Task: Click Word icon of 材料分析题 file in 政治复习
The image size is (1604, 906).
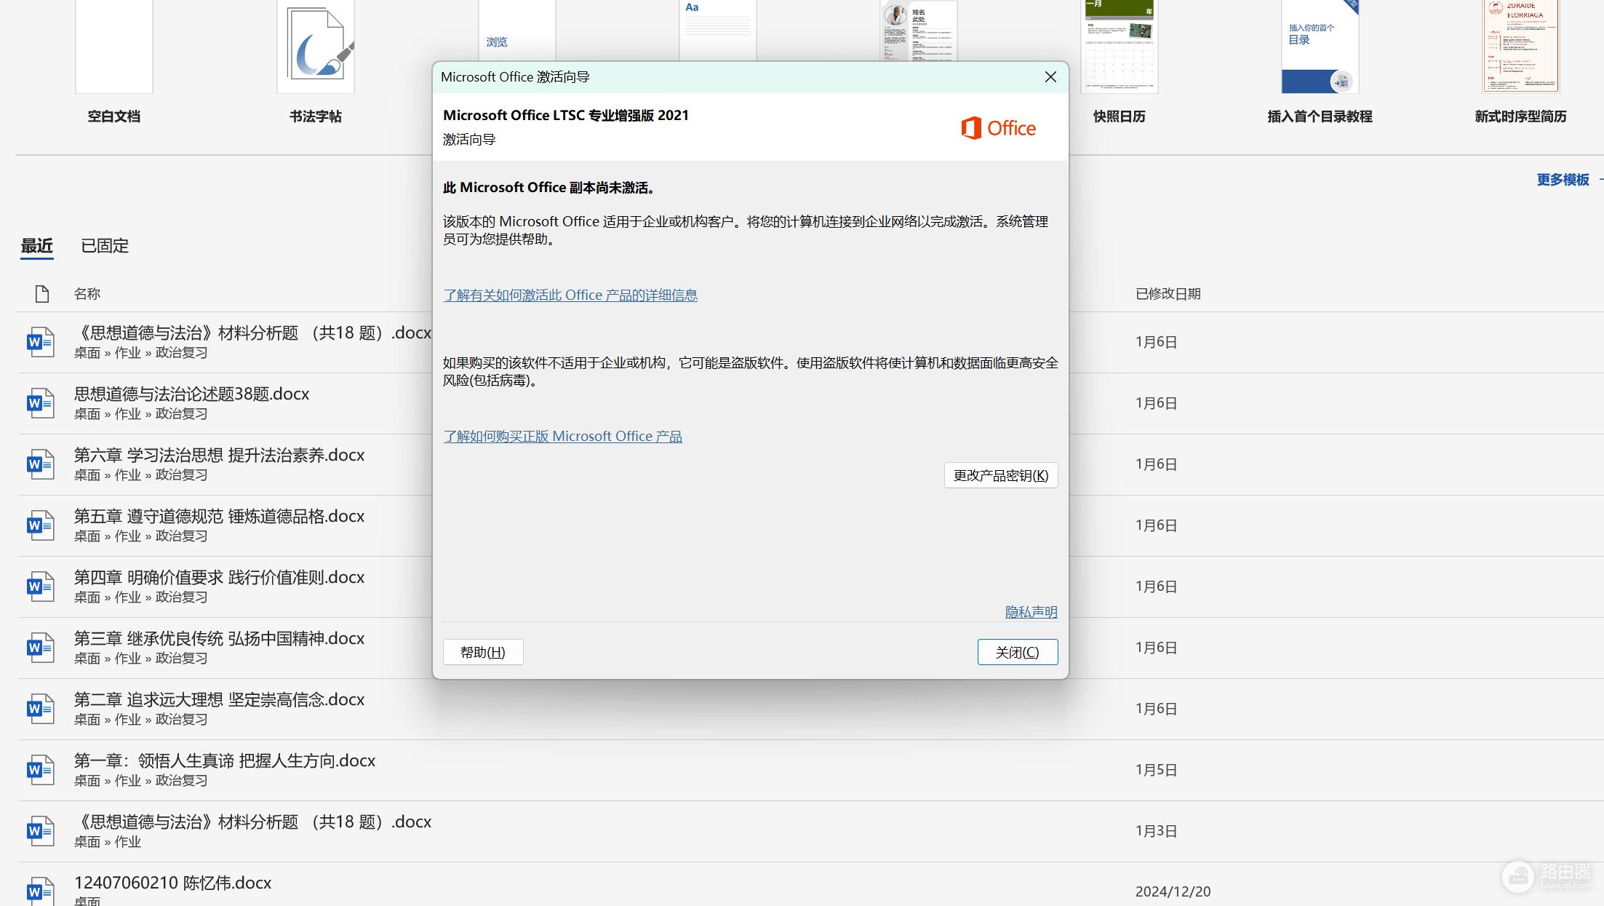Action: (x=41, y=342)
